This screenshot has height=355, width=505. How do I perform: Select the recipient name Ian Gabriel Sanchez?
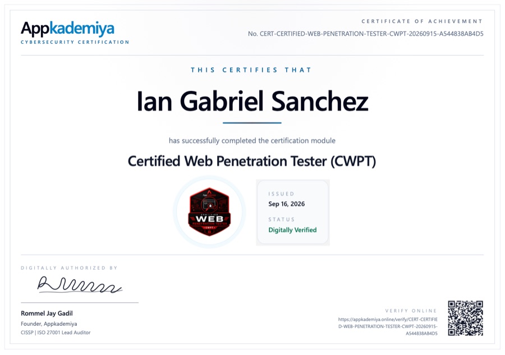coord(252,101)
